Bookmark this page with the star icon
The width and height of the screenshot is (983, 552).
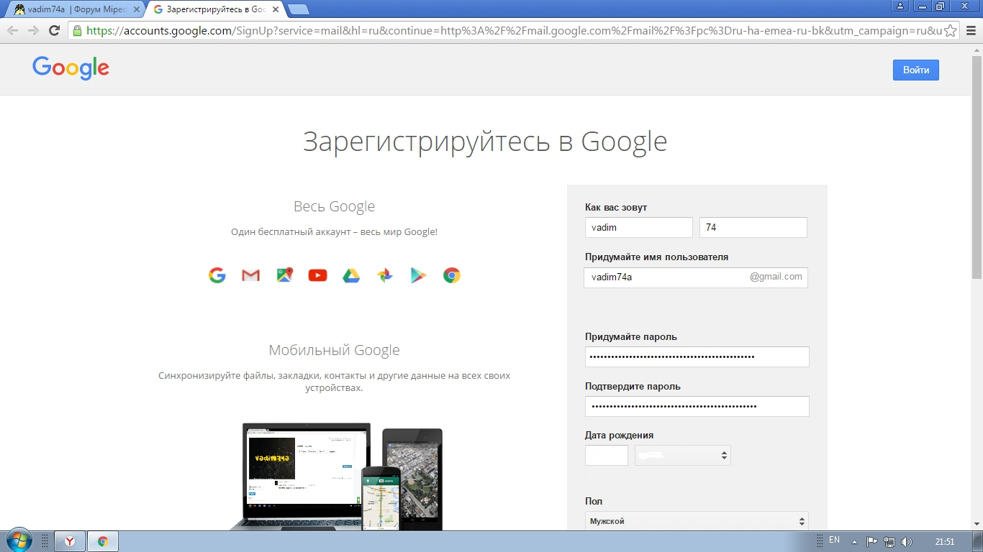click(951, 31)
